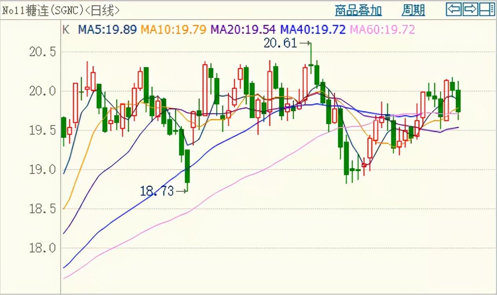Select the MA20:19.54 legend label
This screenshot has width=497, height=295.
coord(243,29)
